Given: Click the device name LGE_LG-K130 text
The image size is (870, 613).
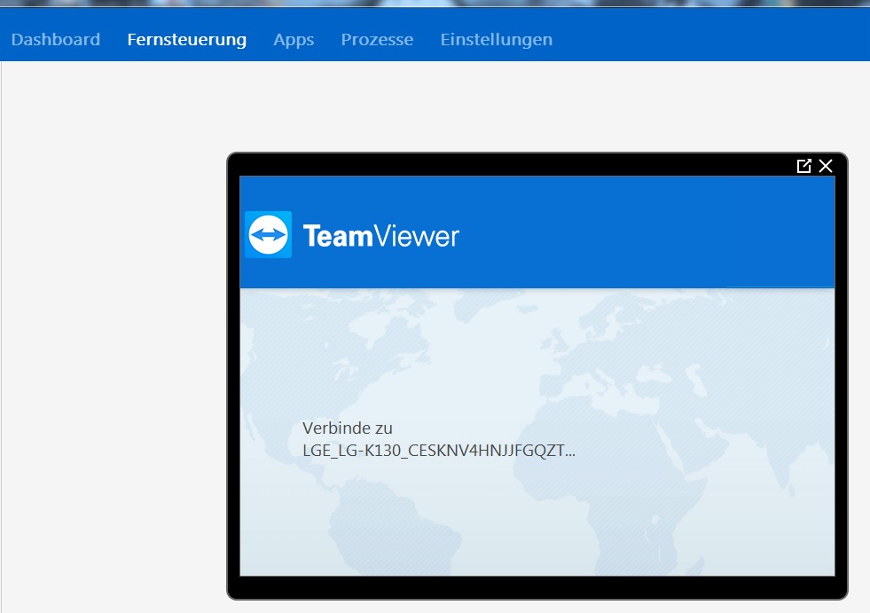Looking at the screenshot, I should click(x=439, y=451).
